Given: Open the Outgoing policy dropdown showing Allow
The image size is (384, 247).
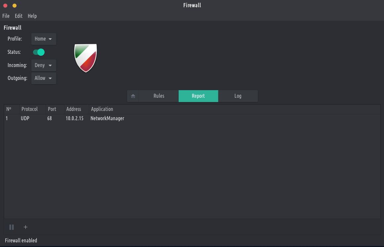Looking at the screenshot, I should click(44, 78).
